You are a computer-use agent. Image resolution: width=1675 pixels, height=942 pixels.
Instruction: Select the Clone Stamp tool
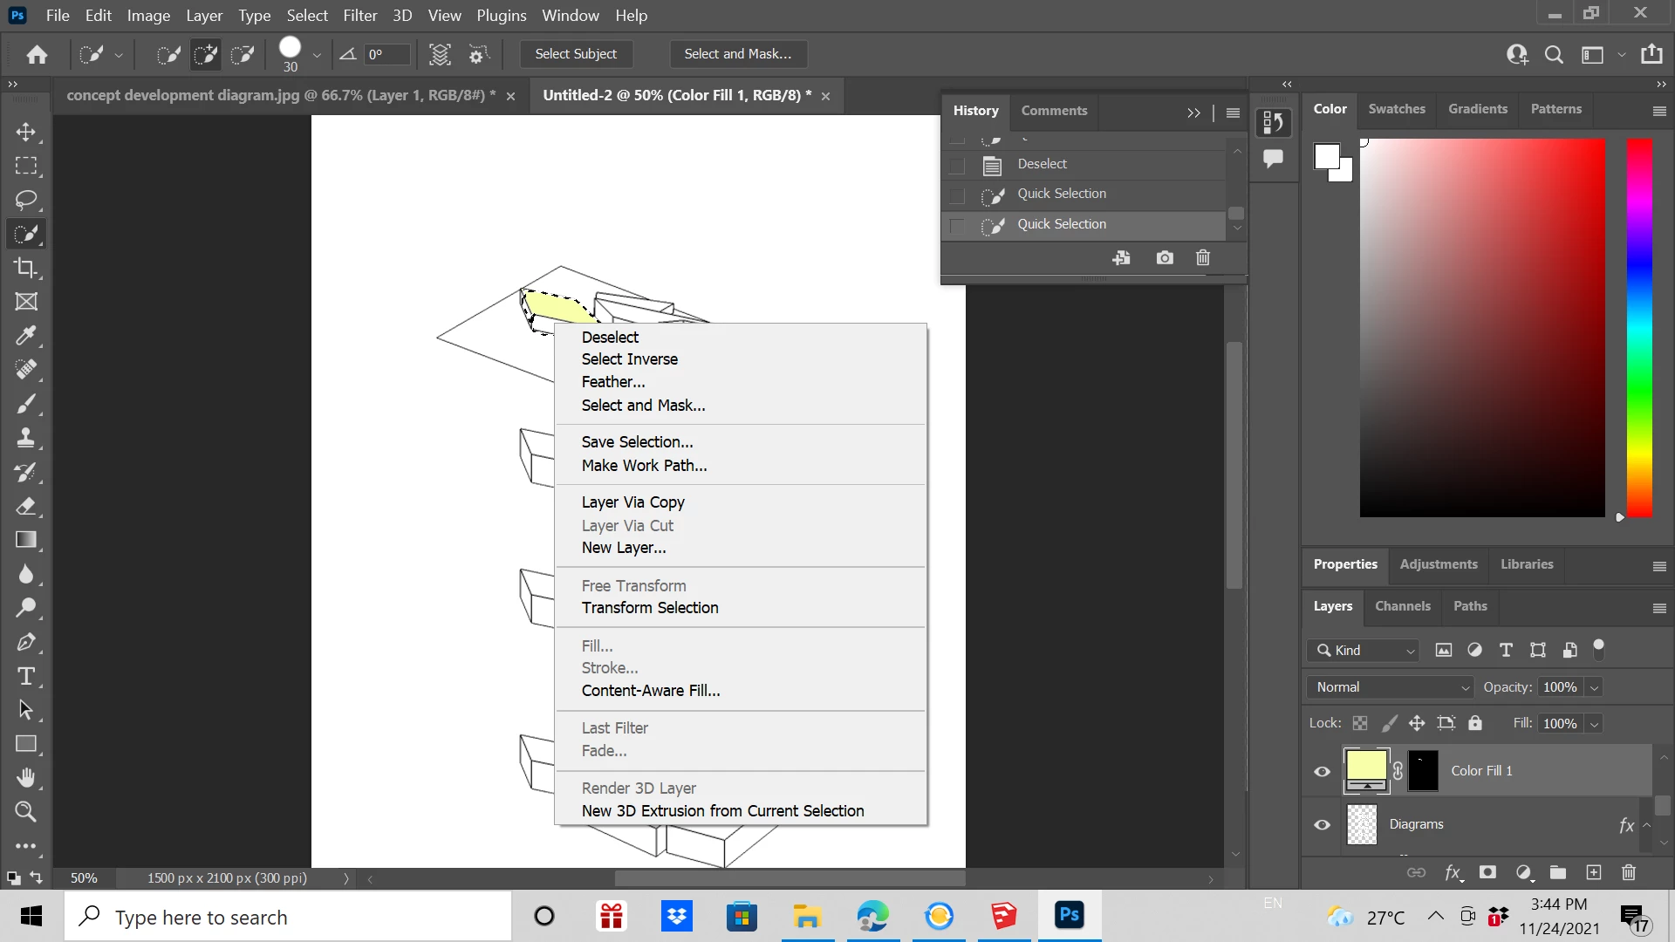coord(26,438)
